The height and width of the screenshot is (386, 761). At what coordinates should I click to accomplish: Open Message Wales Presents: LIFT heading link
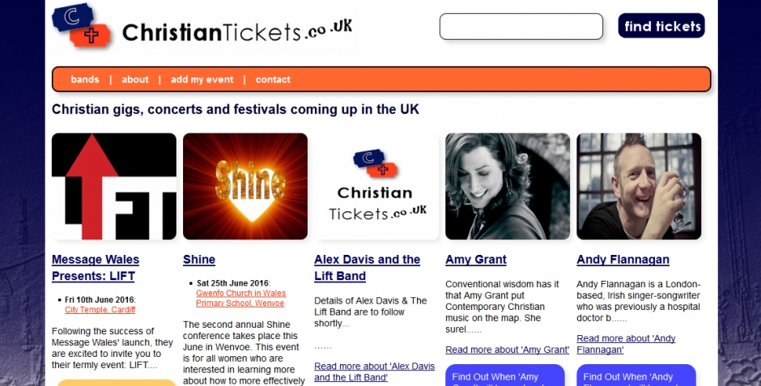pyautogui.click(x=96, y=268)
